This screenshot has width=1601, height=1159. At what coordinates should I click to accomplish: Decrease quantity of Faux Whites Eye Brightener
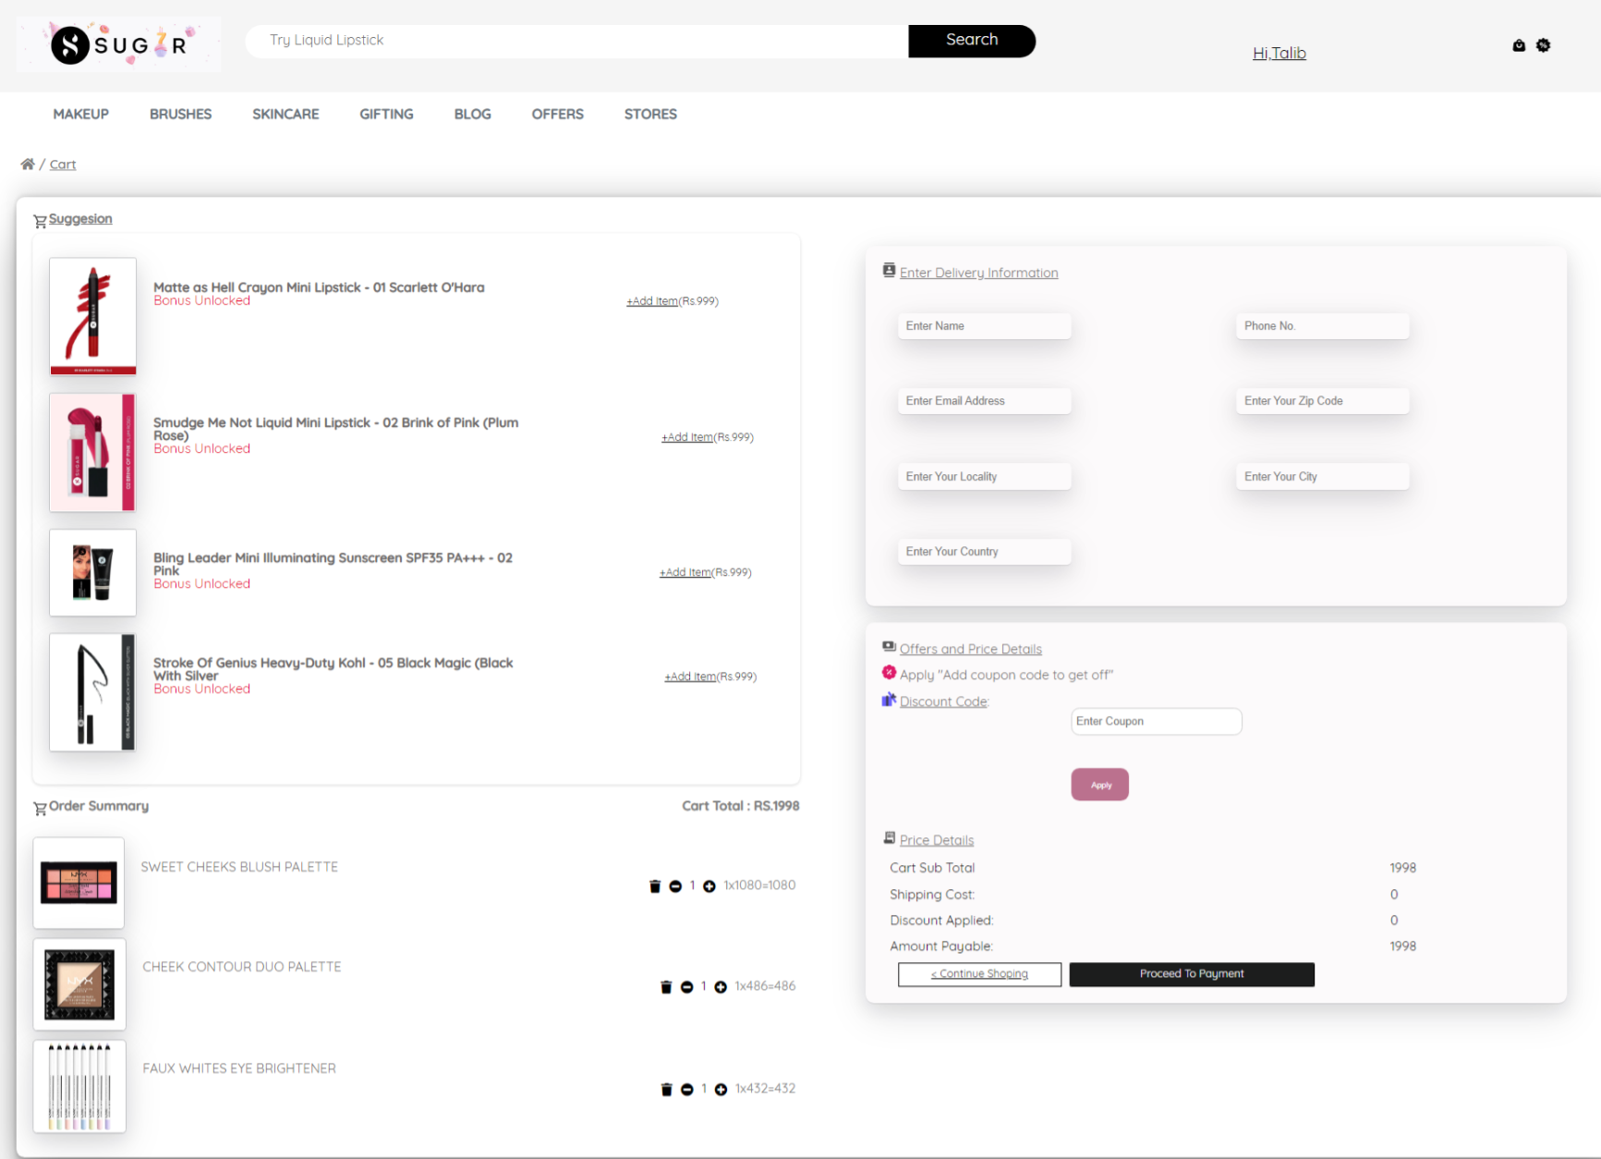[x=686, y=1090]
